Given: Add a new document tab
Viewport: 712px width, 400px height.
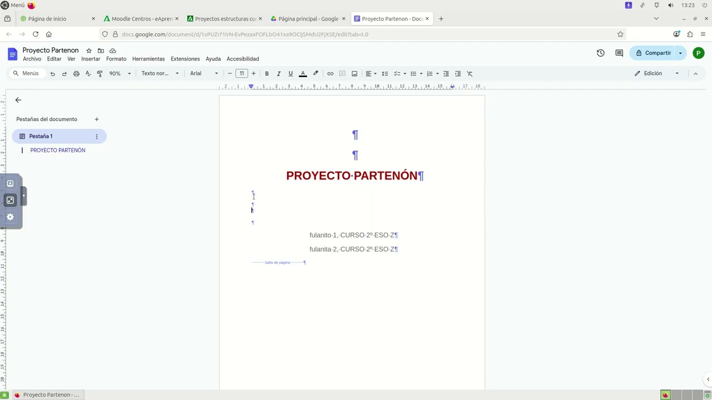Looking at the screenshot, I should 96,119.
